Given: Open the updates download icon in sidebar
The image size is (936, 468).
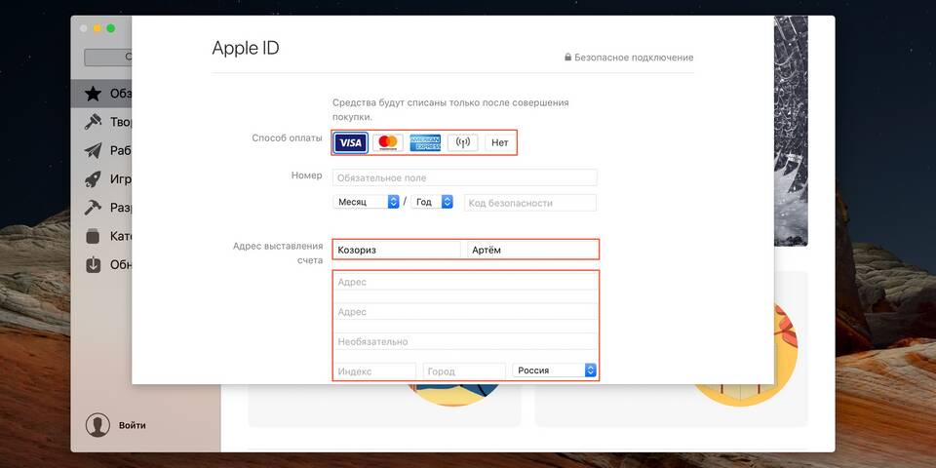Looking at the screenshot, I should coord(93,264).
